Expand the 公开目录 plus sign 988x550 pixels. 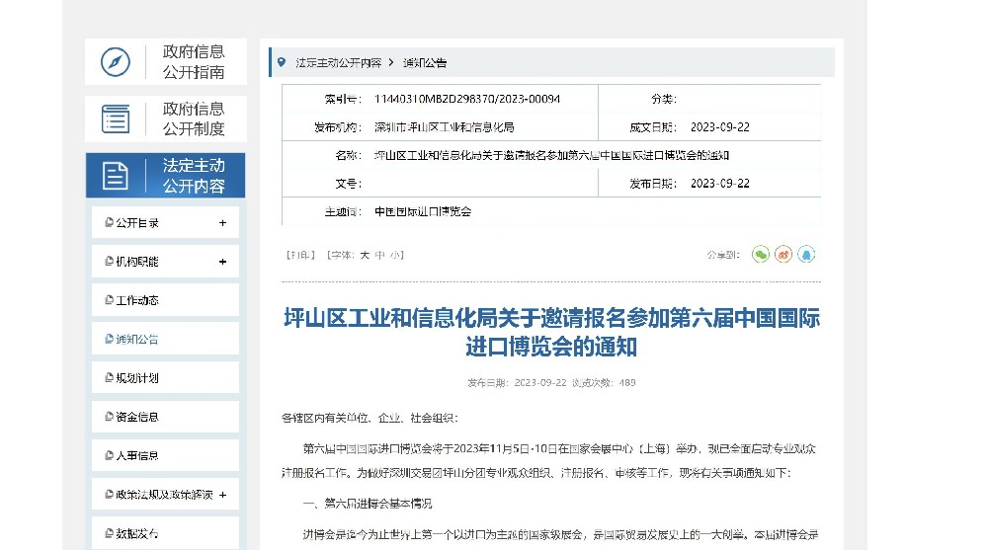222,223
